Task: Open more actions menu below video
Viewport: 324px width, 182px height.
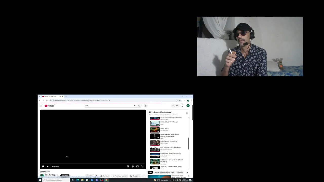Action: click(144, 176)
